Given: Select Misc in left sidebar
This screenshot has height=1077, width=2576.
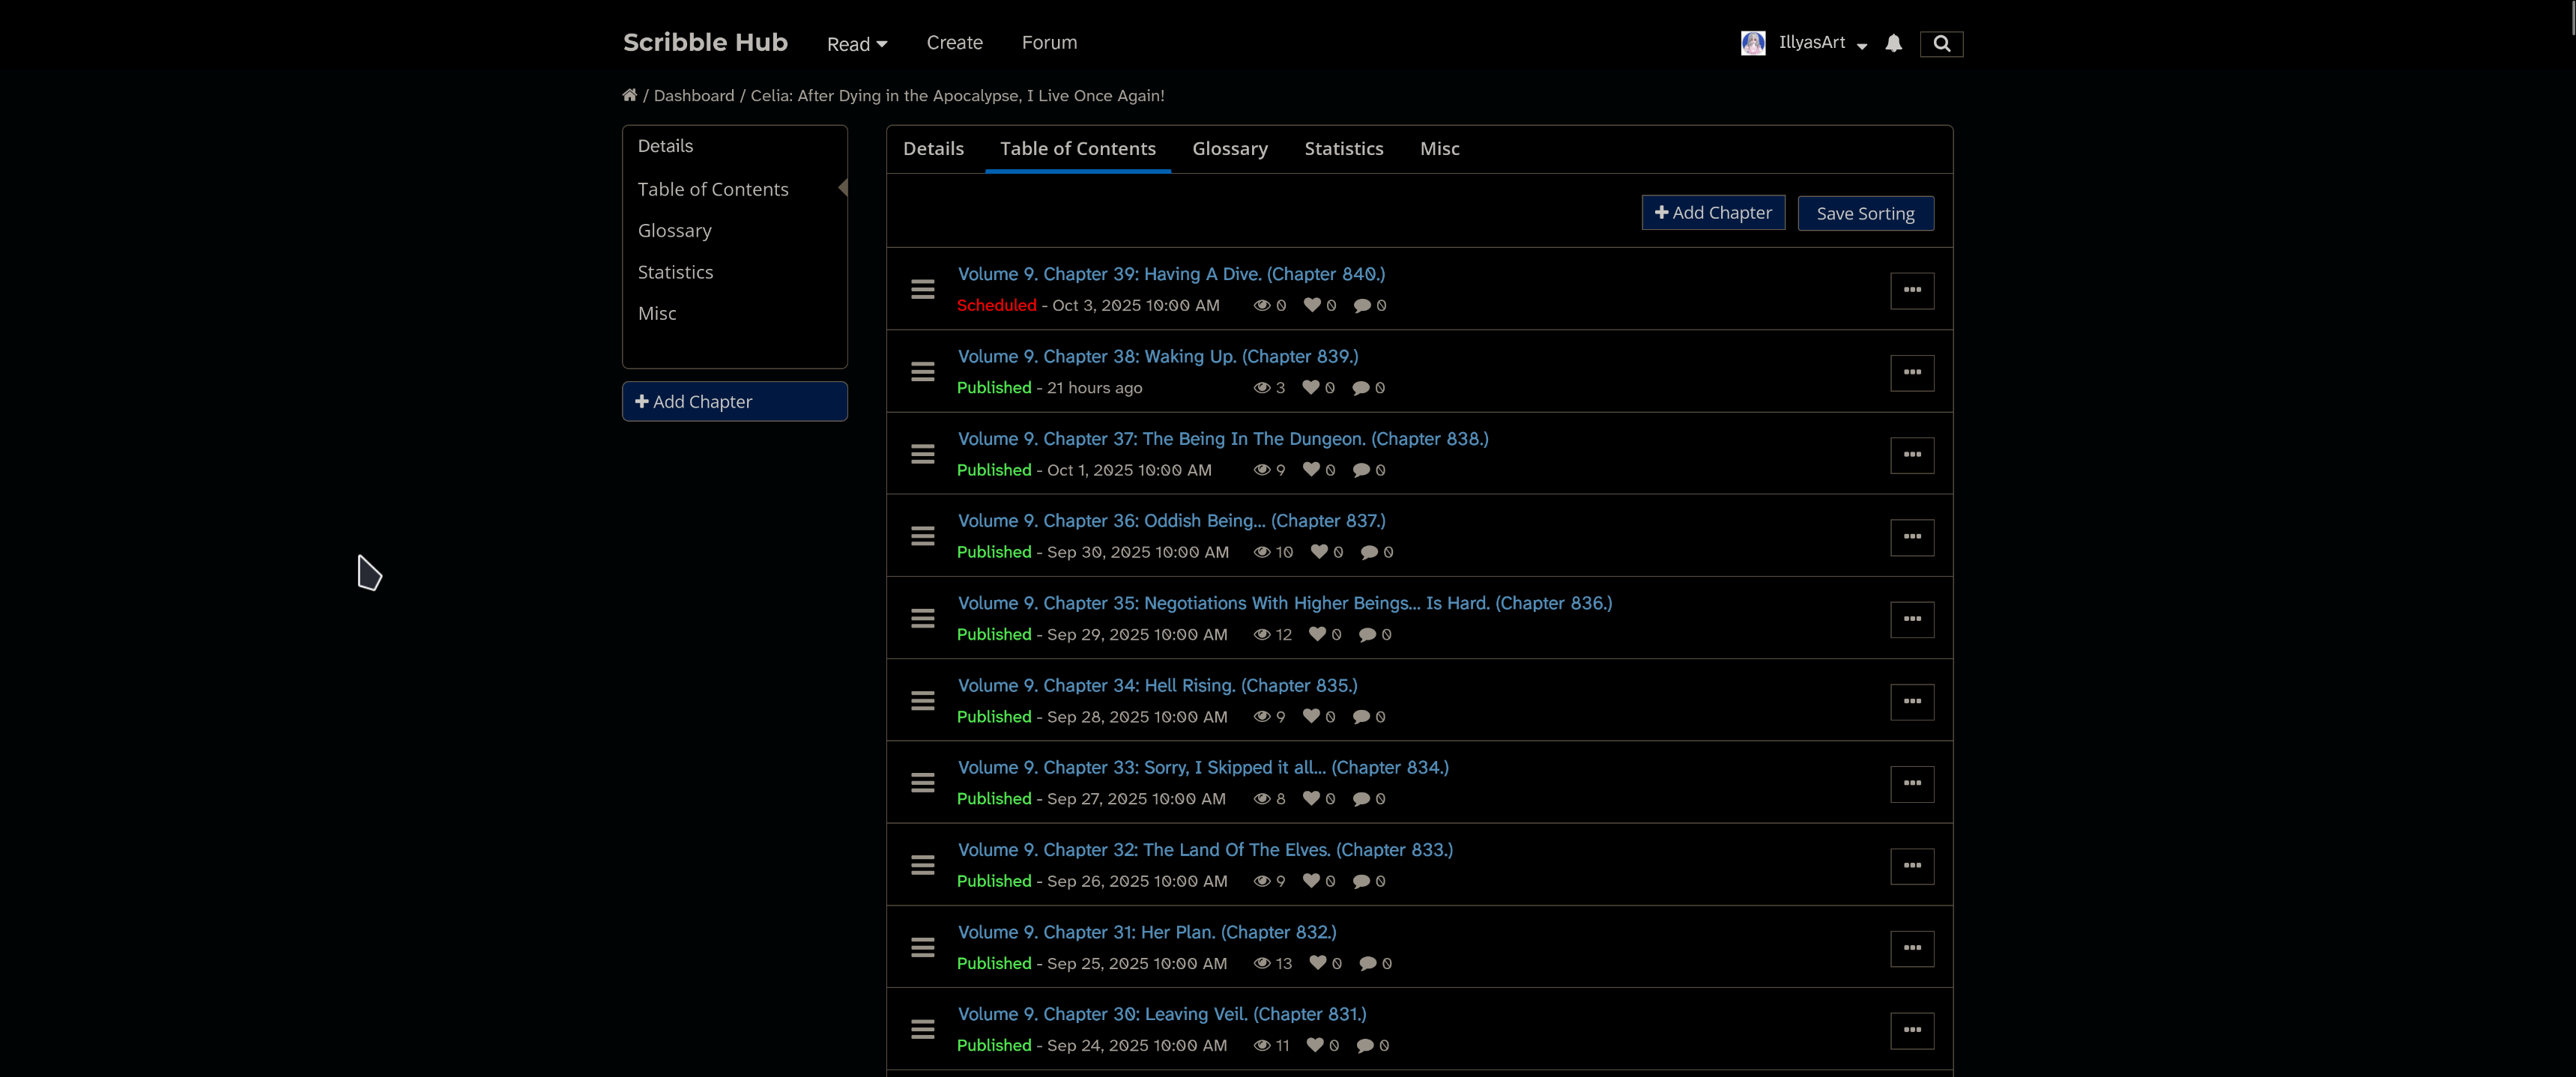Looking at the screenshot, I should (657, 314).
